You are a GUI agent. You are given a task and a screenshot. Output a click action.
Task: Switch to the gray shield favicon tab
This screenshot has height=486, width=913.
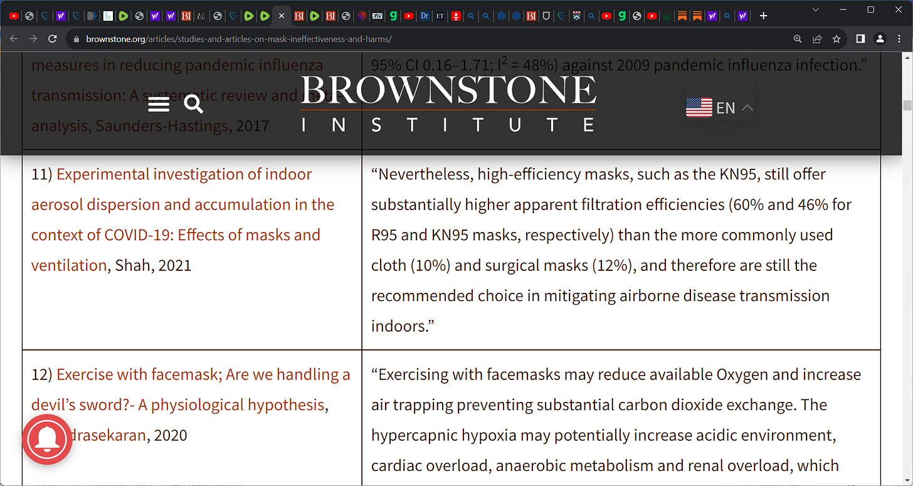[x=546, y=16]
